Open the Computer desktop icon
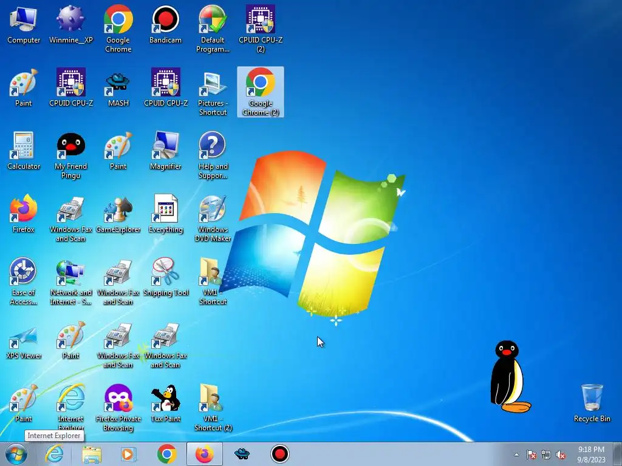 click(x=24, y=24)
